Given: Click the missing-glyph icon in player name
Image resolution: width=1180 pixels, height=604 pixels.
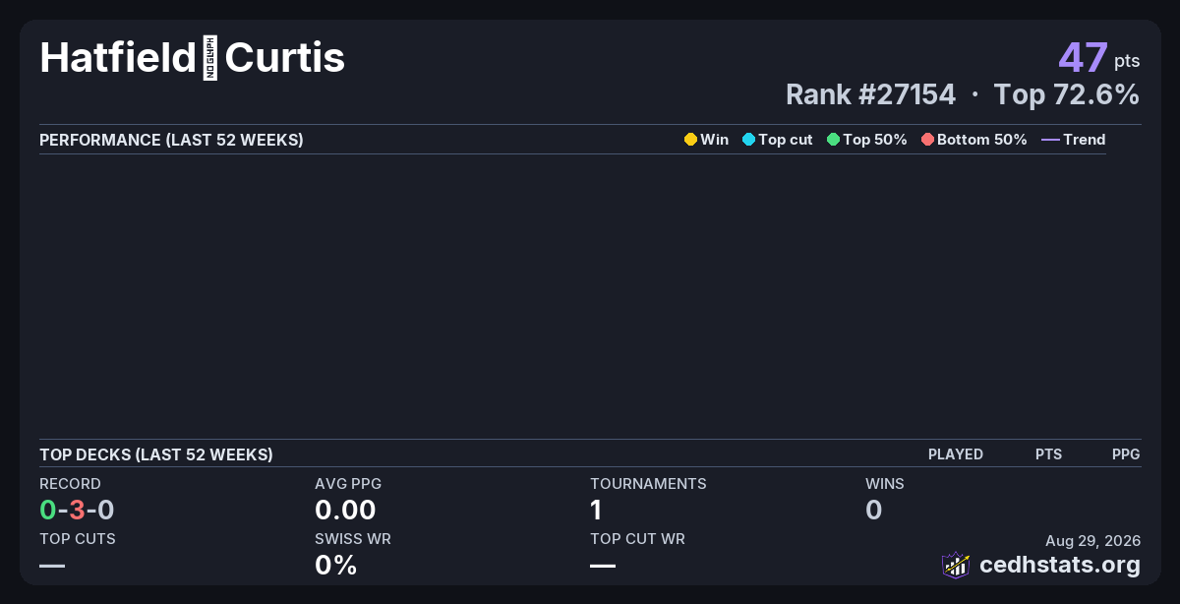Looking at the screenshot, I should coord(210,58).
